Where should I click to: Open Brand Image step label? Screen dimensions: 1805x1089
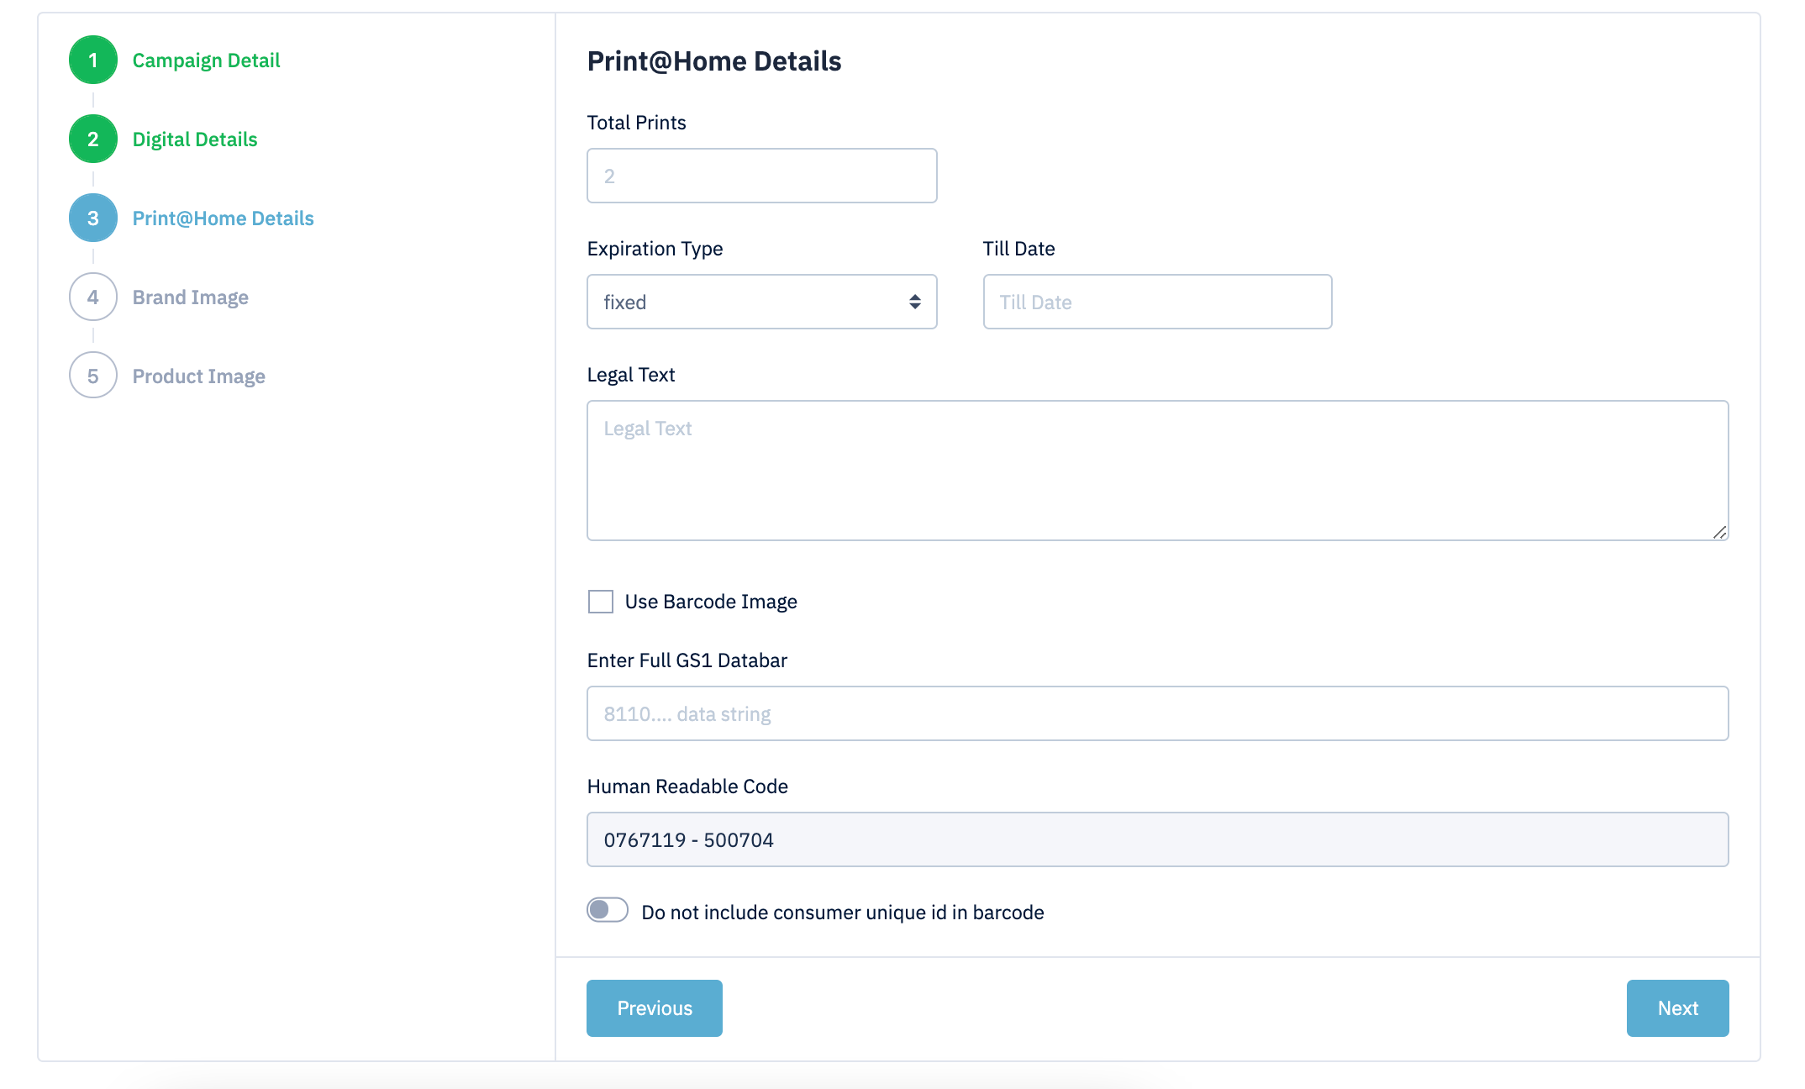tap(191, 297)
